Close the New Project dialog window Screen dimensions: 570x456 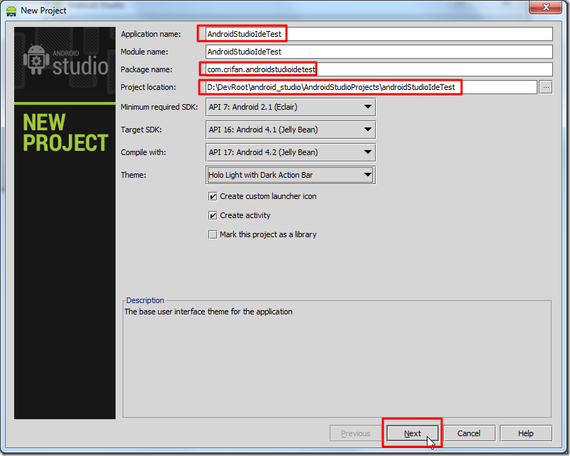(x=546, y=7)
